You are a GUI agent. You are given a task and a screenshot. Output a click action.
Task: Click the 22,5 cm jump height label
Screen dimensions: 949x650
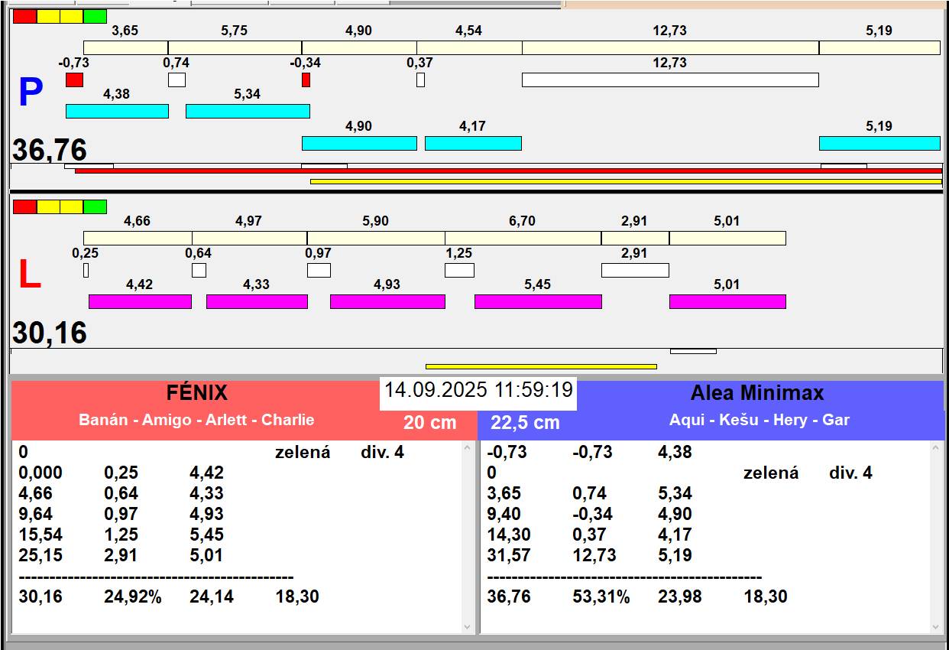pyautogui.click(x=525, y=422)
